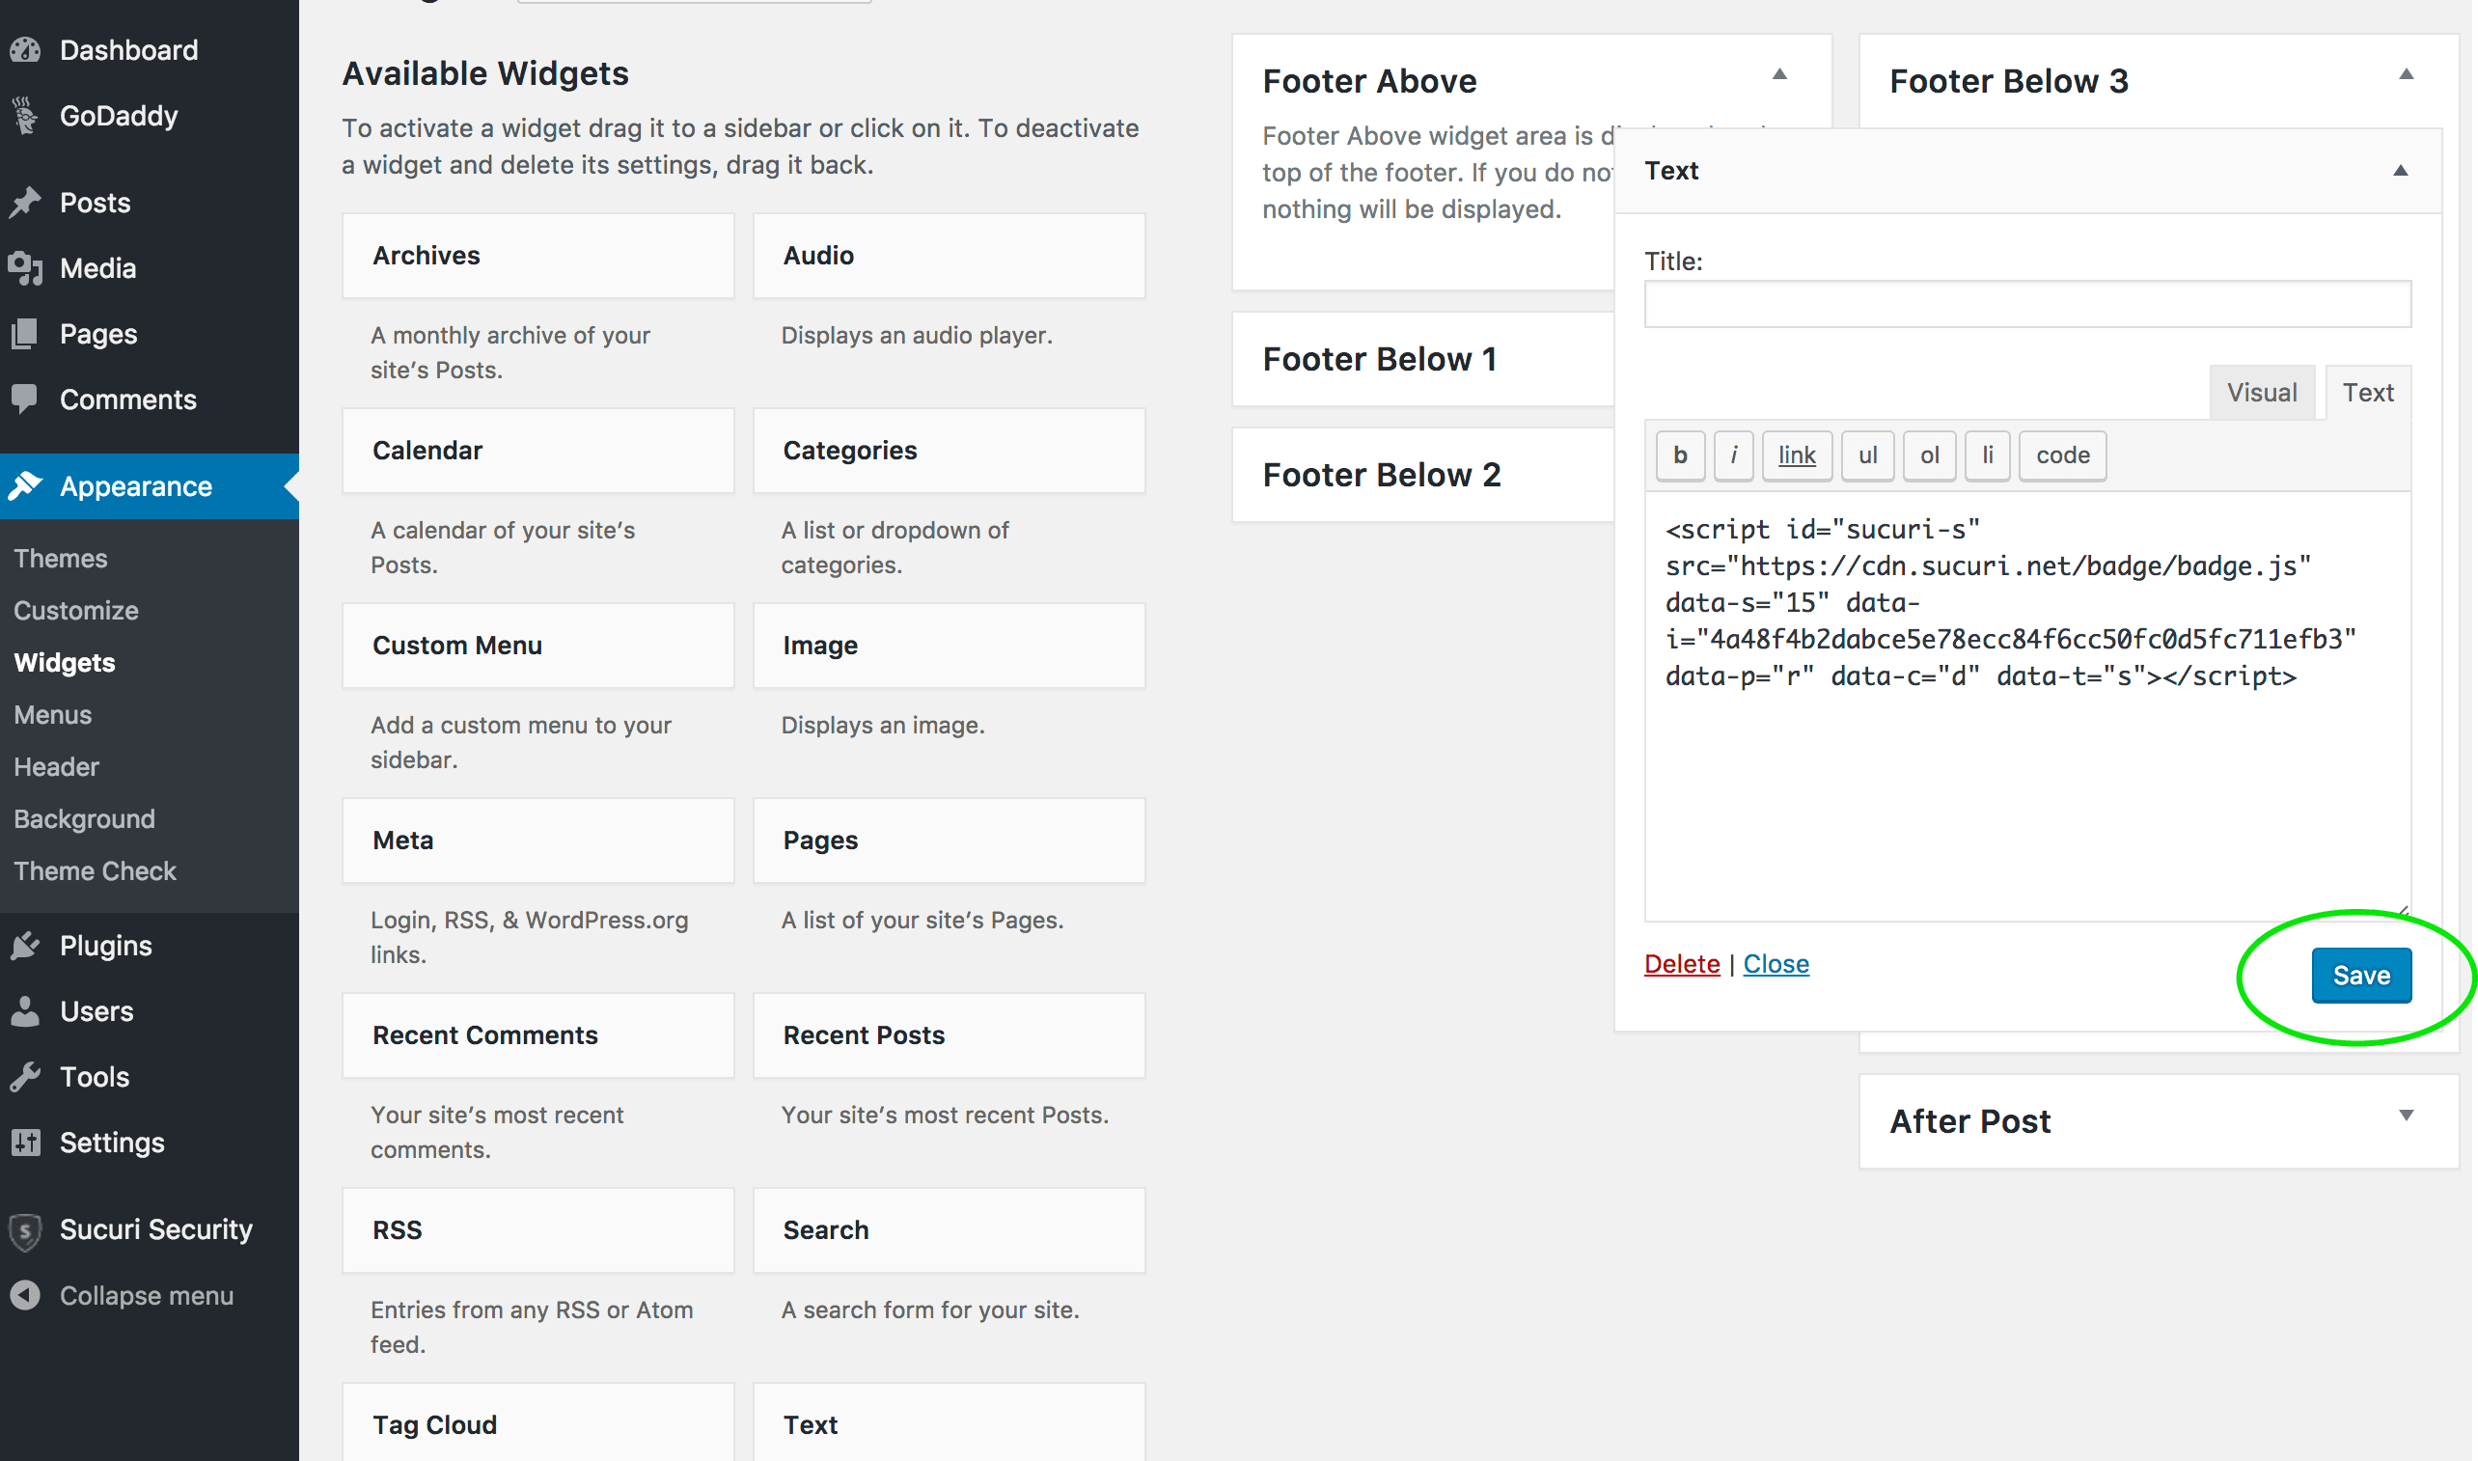The image size is (2478, 1461).
Task: Switch to Text editor tab
Action: [x=2367, y=392]
